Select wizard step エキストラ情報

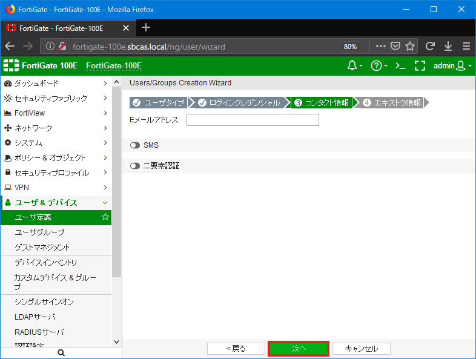[392, 102]
